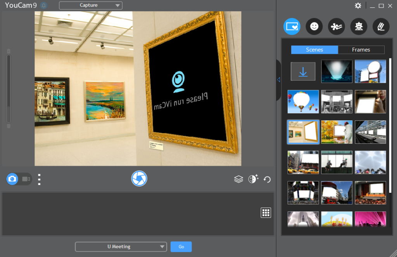Open the Stamps panel
Screen dimensions: 397x257
(x=359, y=26)
